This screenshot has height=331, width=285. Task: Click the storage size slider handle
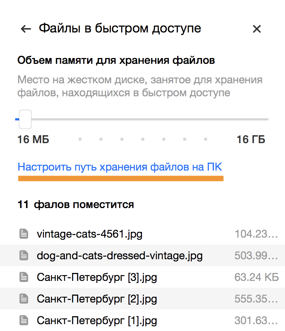25,119
